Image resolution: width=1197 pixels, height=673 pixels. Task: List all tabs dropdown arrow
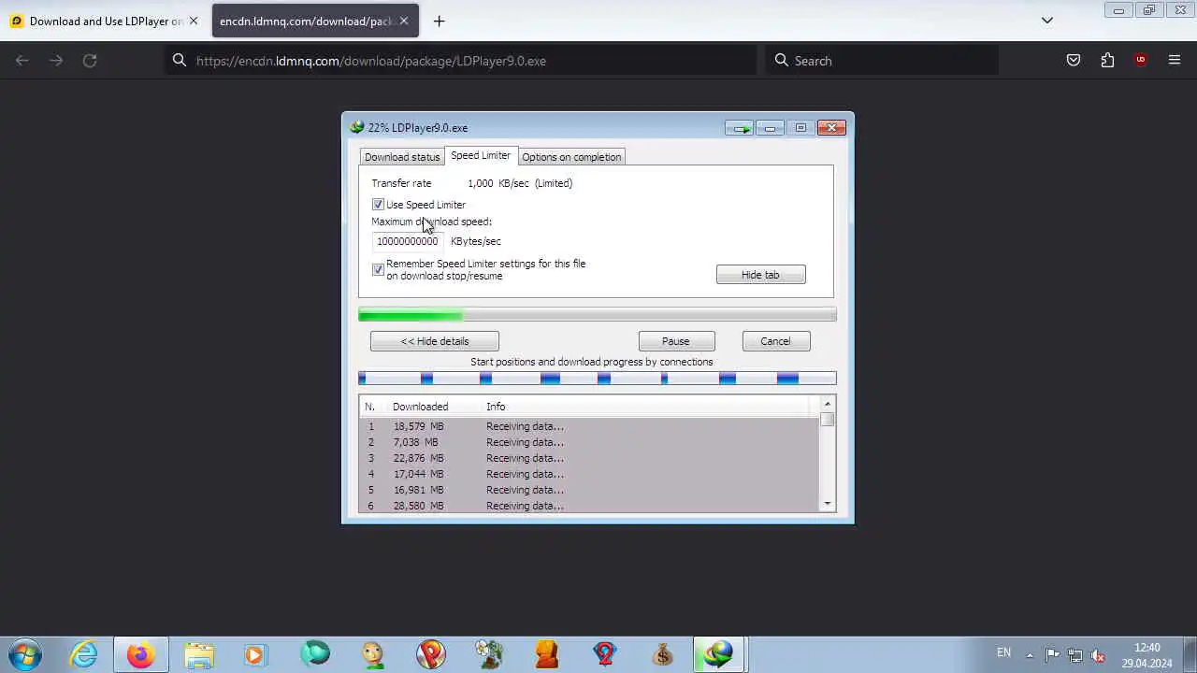(1047, 21)
